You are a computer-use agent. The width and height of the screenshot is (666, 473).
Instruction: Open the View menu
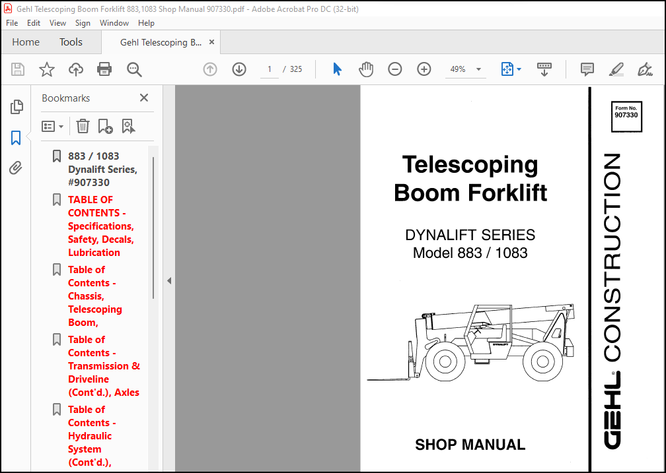point(57,23)
